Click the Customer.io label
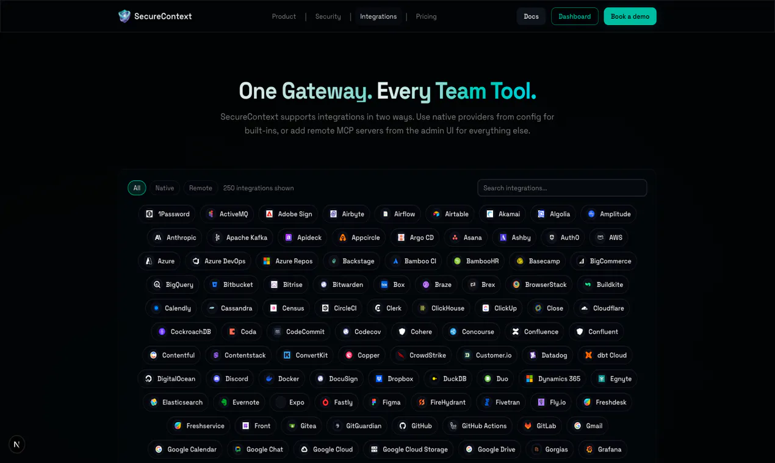Screen dimensions: 775x463 (x=494, y=356)
